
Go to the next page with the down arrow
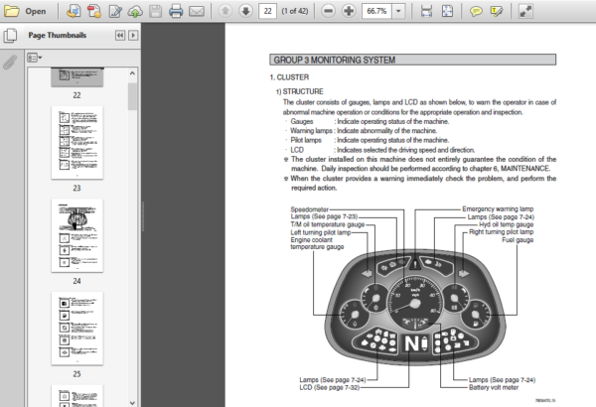click(x=246, y=11)
